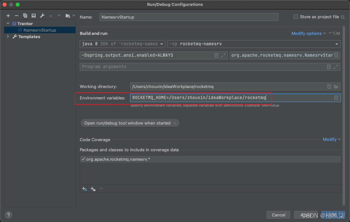The width and height of the screenshot is (350, 222).
Task: Remove the selected configuration using minus icon
Action: (x=17, y=16)
